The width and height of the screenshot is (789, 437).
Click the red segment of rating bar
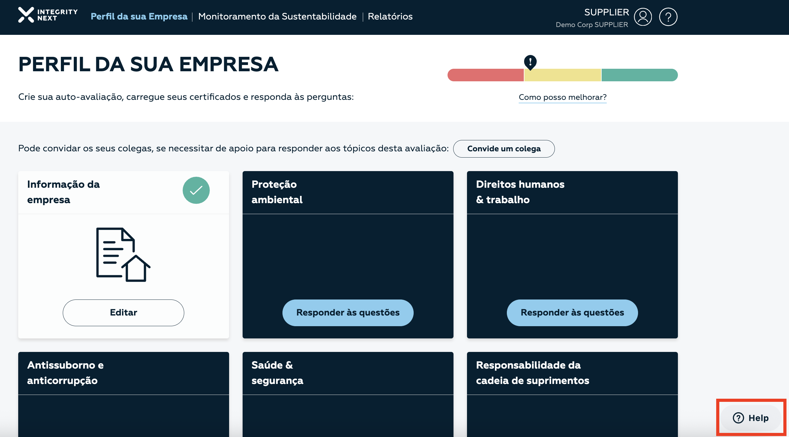(485, 75)
